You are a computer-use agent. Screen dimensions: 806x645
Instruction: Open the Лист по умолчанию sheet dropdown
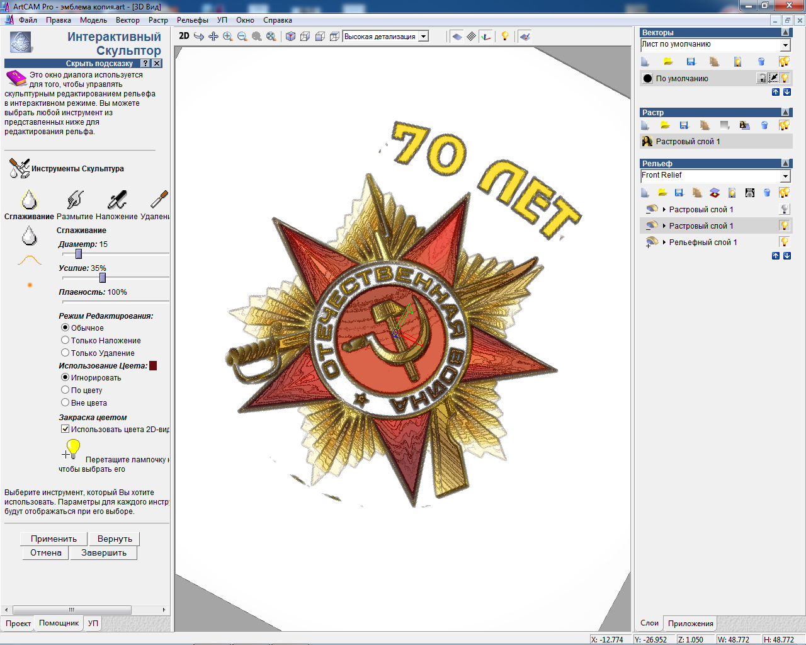coord(785,45)
